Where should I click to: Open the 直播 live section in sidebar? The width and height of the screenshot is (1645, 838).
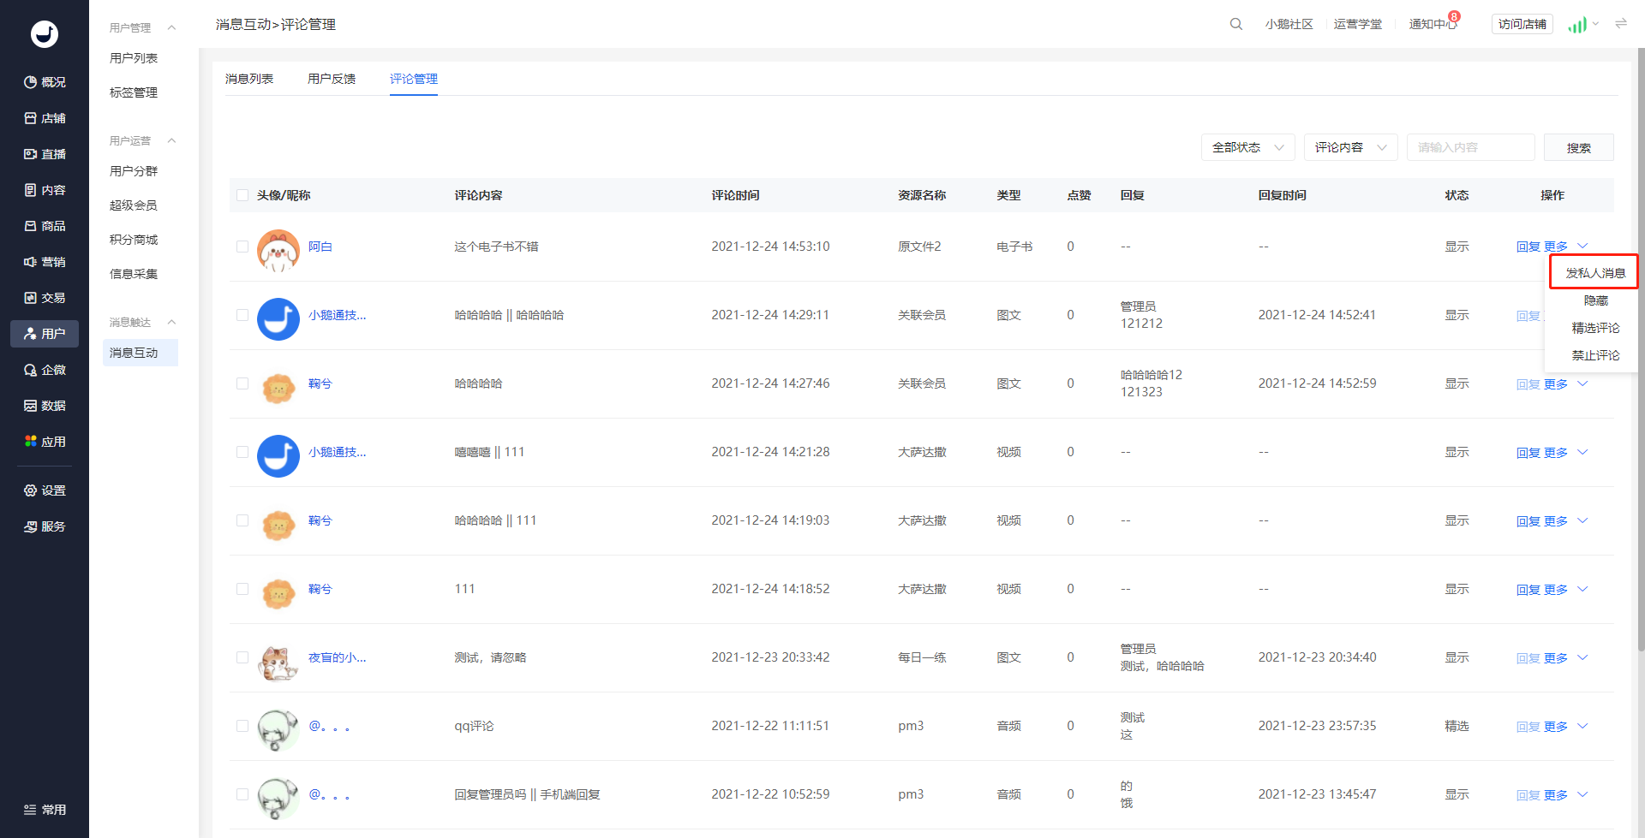(45, 154)
